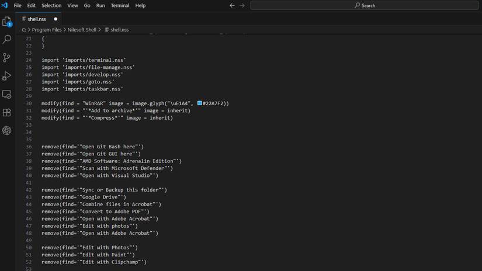Open the Run menu
The image size is (482, 271).
100,5
